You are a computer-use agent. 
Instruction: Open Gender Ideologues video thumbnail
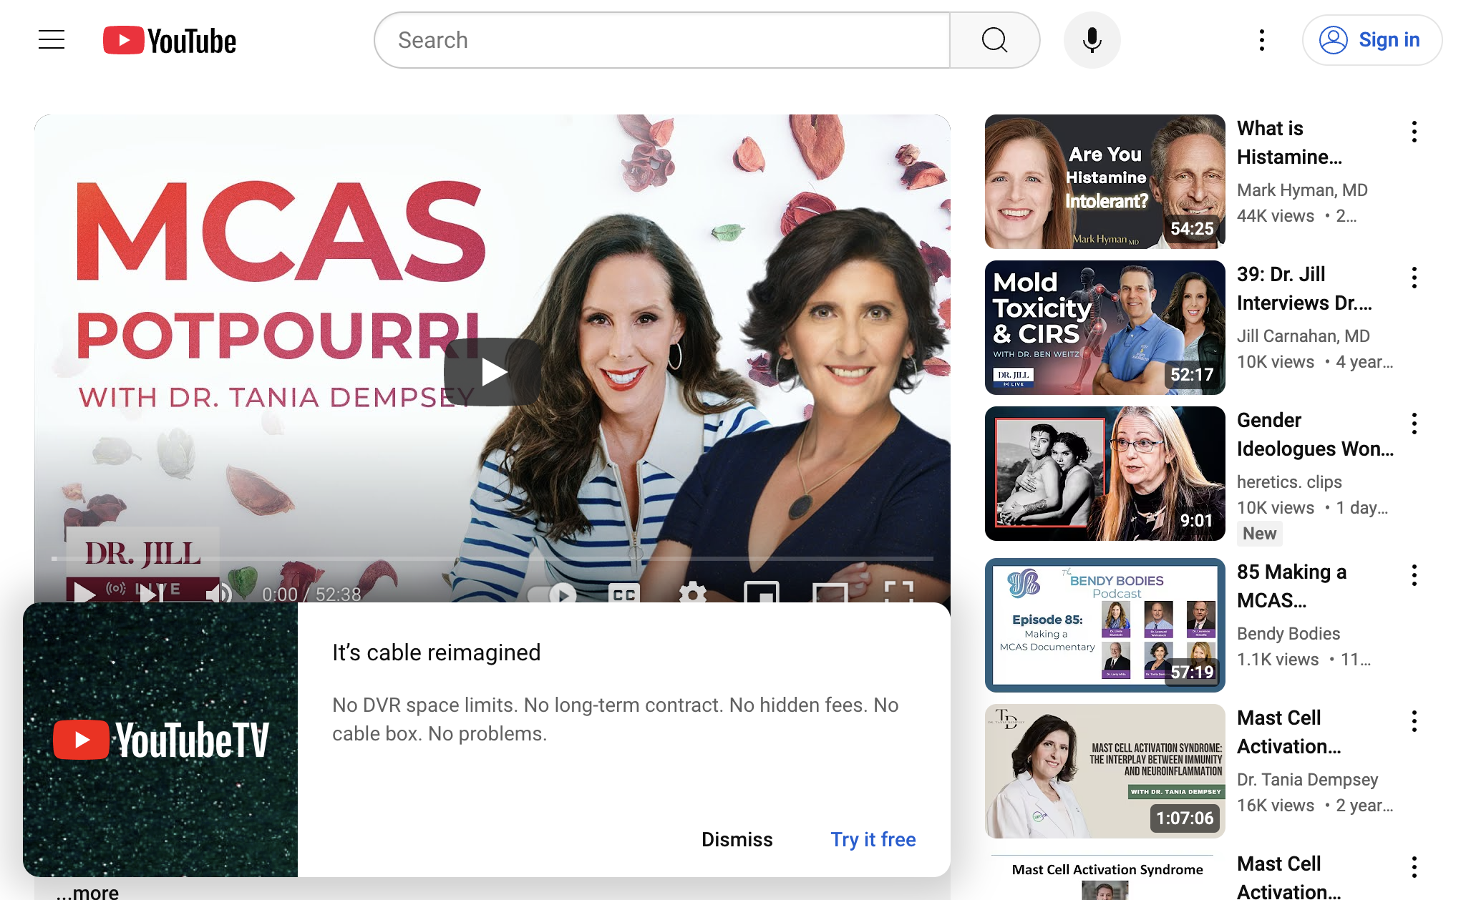1105,474
